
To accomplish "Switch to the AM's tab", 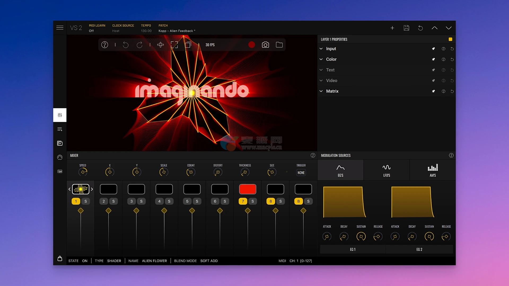I will pyautogui.click(x=433, y=170).
